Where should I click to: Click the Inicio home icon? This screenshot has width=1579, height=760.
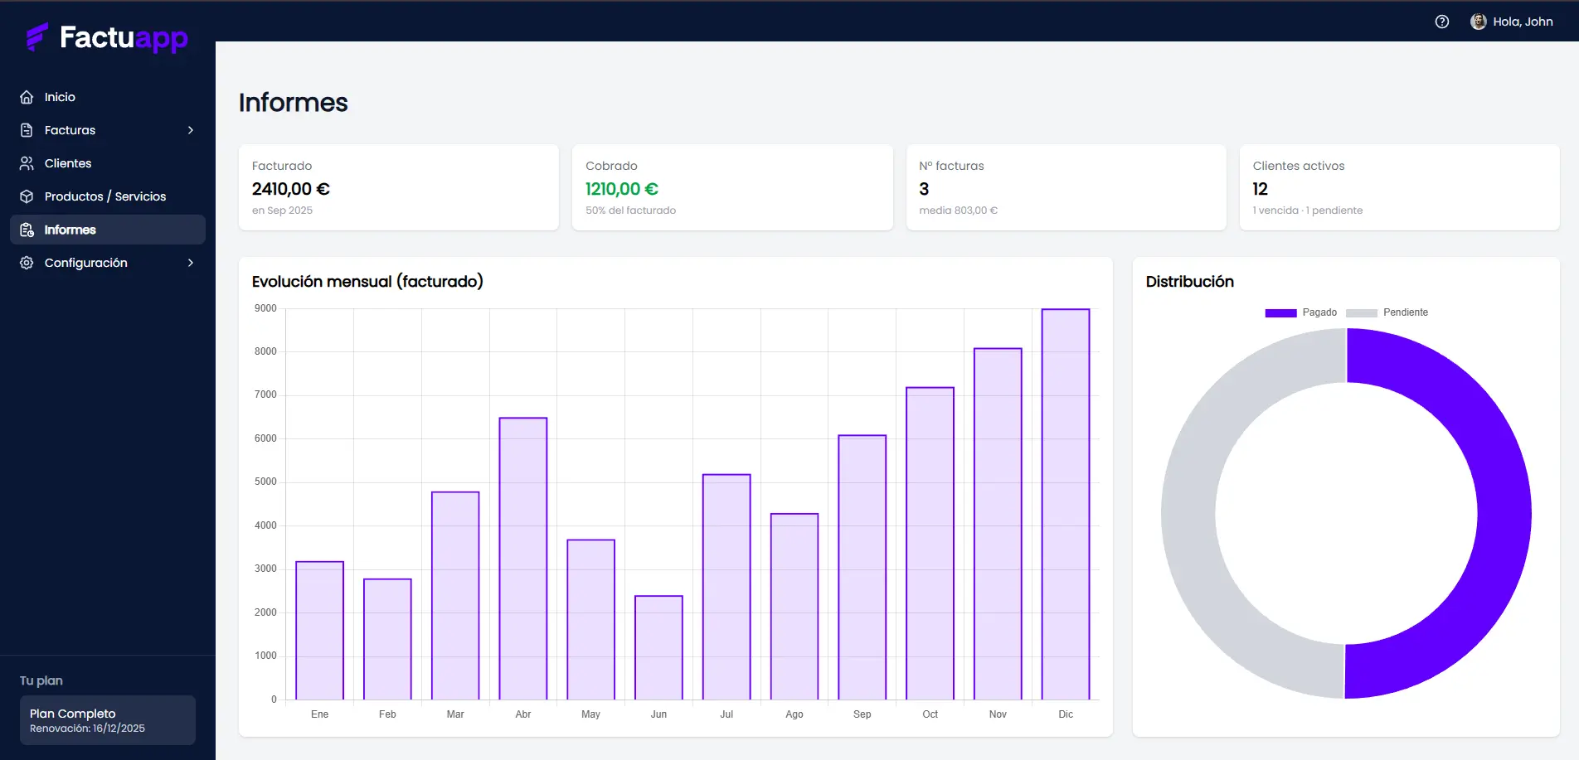pos(27,97)
